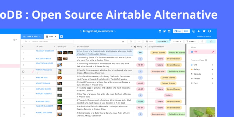Expand the Filter dropdown

(191, 42)
